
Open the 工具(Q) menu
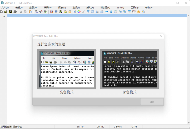click(x=135, y=8)
